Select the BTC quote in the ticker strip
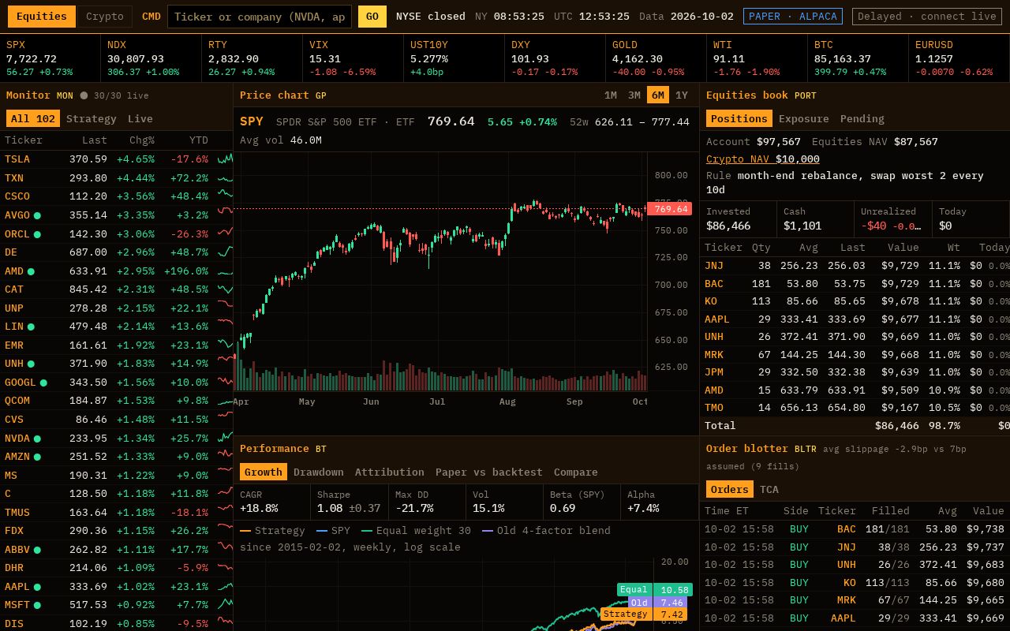 click(x=858, y=58)
